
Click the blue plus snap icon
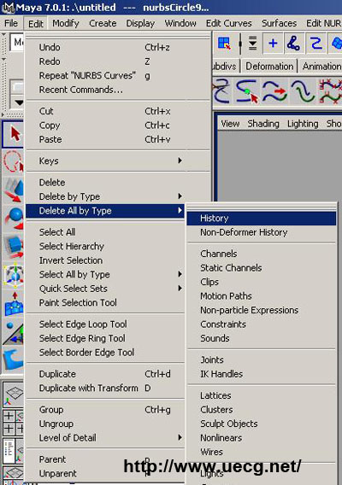click(273, 43)
